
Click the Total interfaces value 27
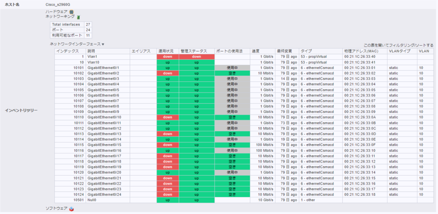point(88,24)
